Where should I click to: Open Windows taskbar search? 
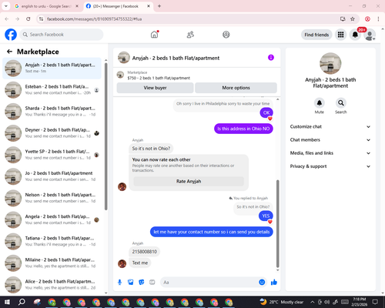point(22,302)
